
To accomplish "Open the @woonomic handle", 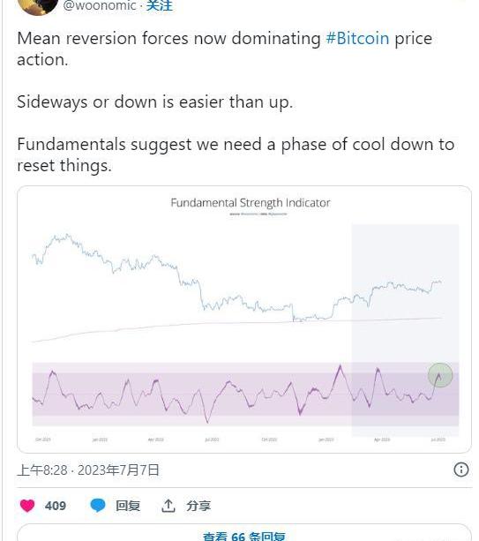I will click(100, 5).
